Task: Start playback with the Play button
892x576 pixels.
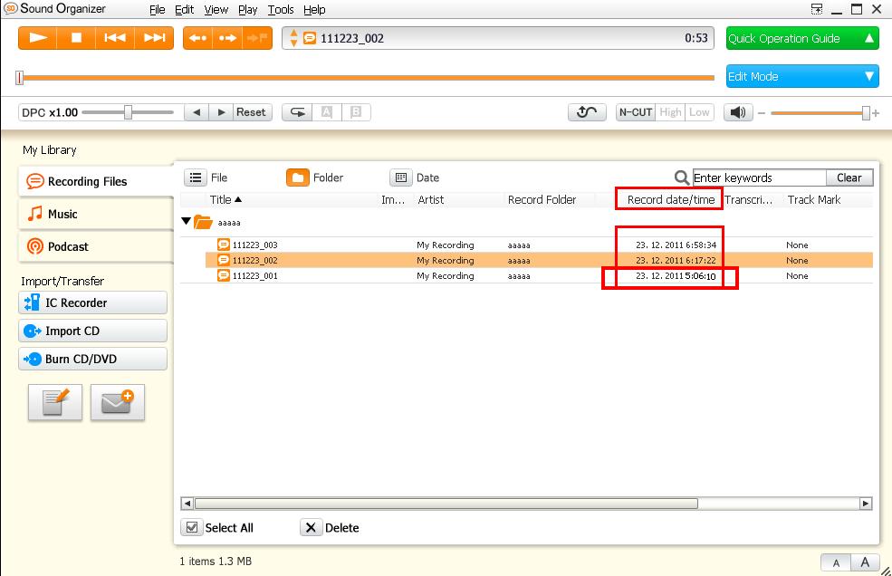Action: [x=38, y=38]
